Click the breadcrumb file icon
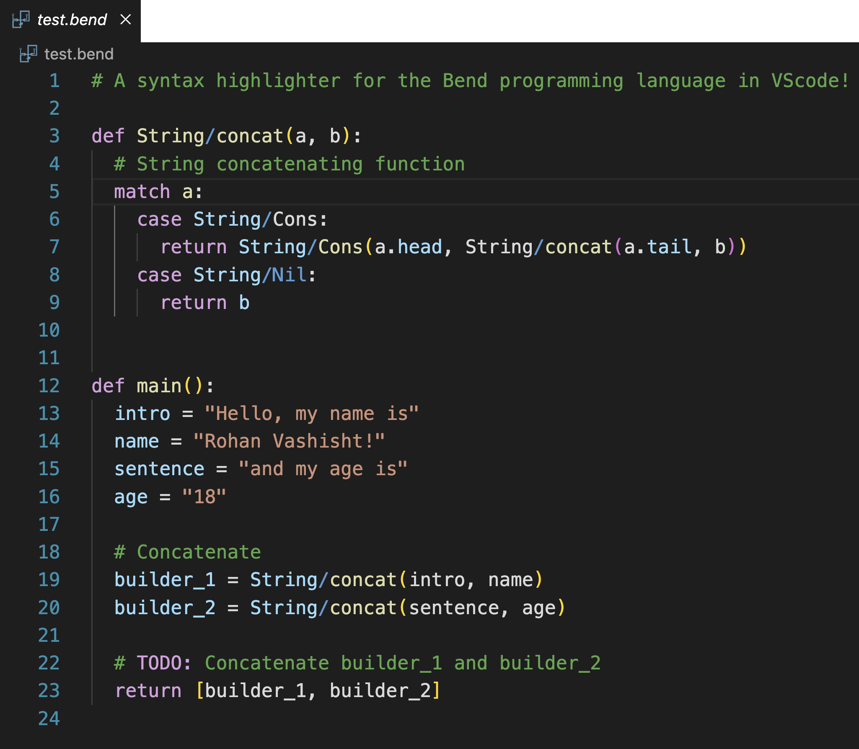Screen dimensions: 859x749 (x=28, y=54)
